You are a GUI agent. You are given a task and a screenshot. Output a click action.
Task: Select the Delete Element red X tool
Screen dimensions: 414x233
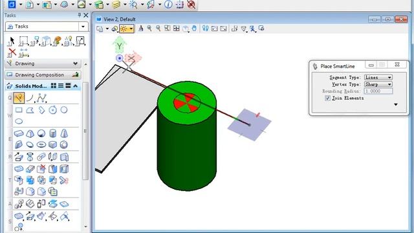pos(12,52)
